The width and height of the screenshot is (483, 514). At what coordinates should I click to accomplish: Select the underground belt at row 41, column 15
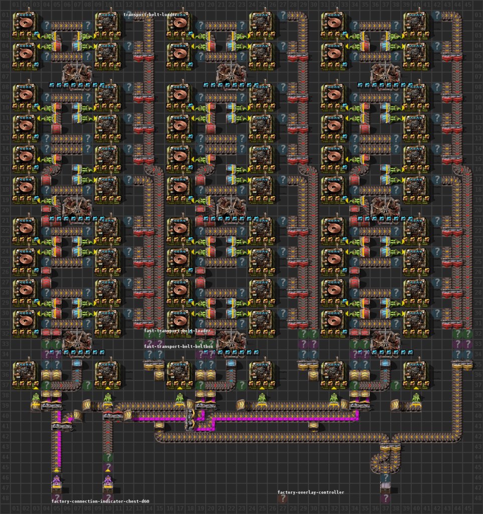click(x=159, y=426)
